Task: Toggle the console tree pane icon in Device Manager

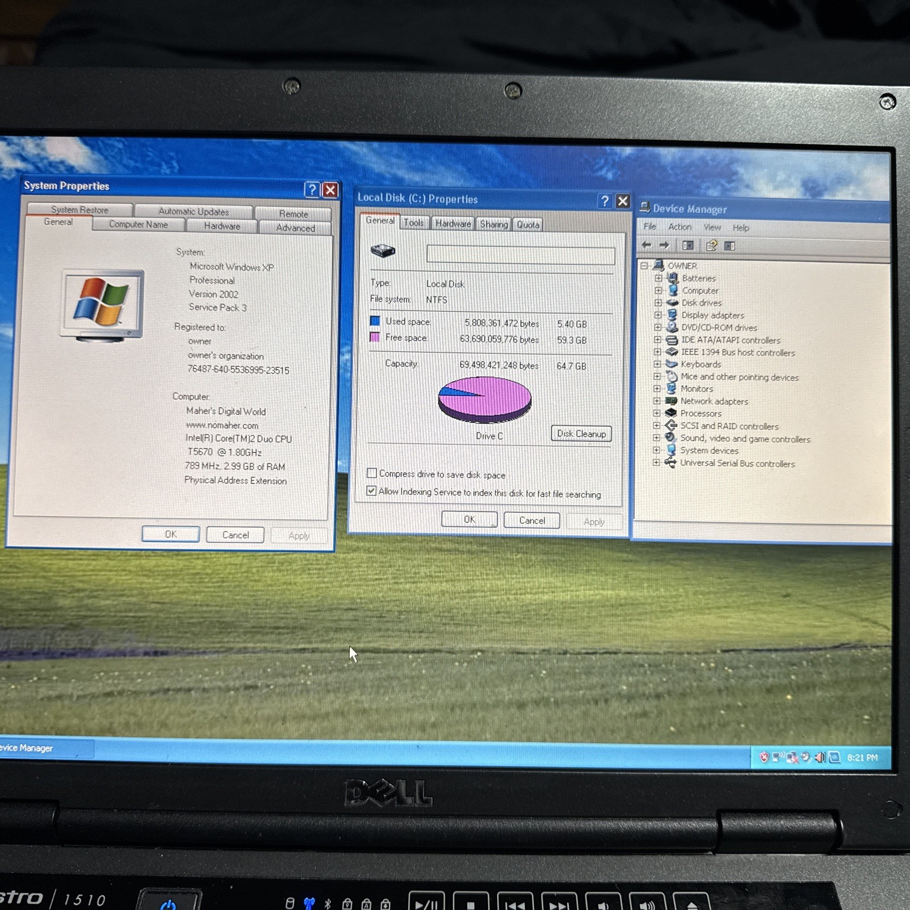Action: click(688, 246)
